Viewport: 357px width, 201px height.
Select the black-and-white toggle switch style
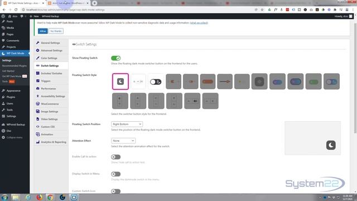pyautogui.click(x=156, y=82)
